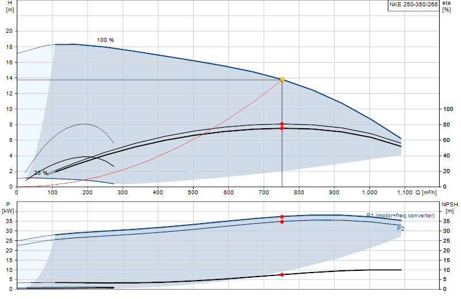The width and height of the screenshot is (461, 299).
Task: Click the 25 % speed curve label
Action: [x=40, y=173]
